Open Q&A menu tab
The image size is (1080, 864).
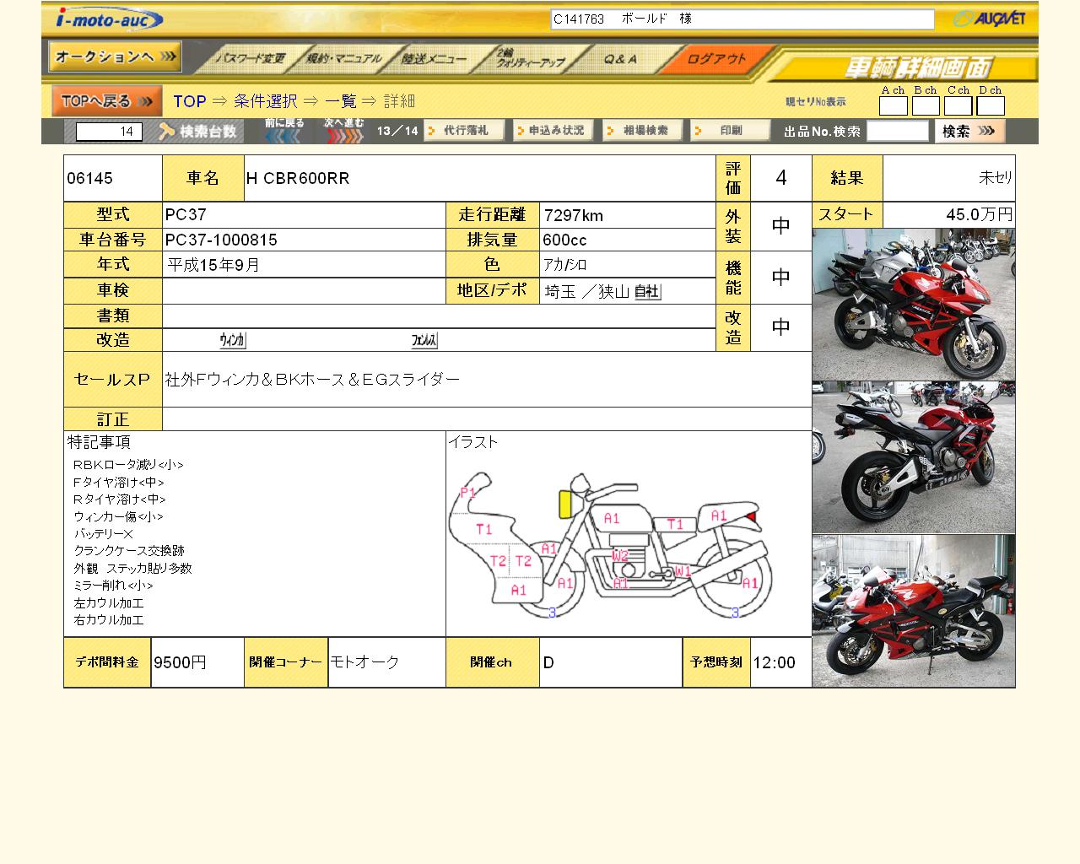621,59
